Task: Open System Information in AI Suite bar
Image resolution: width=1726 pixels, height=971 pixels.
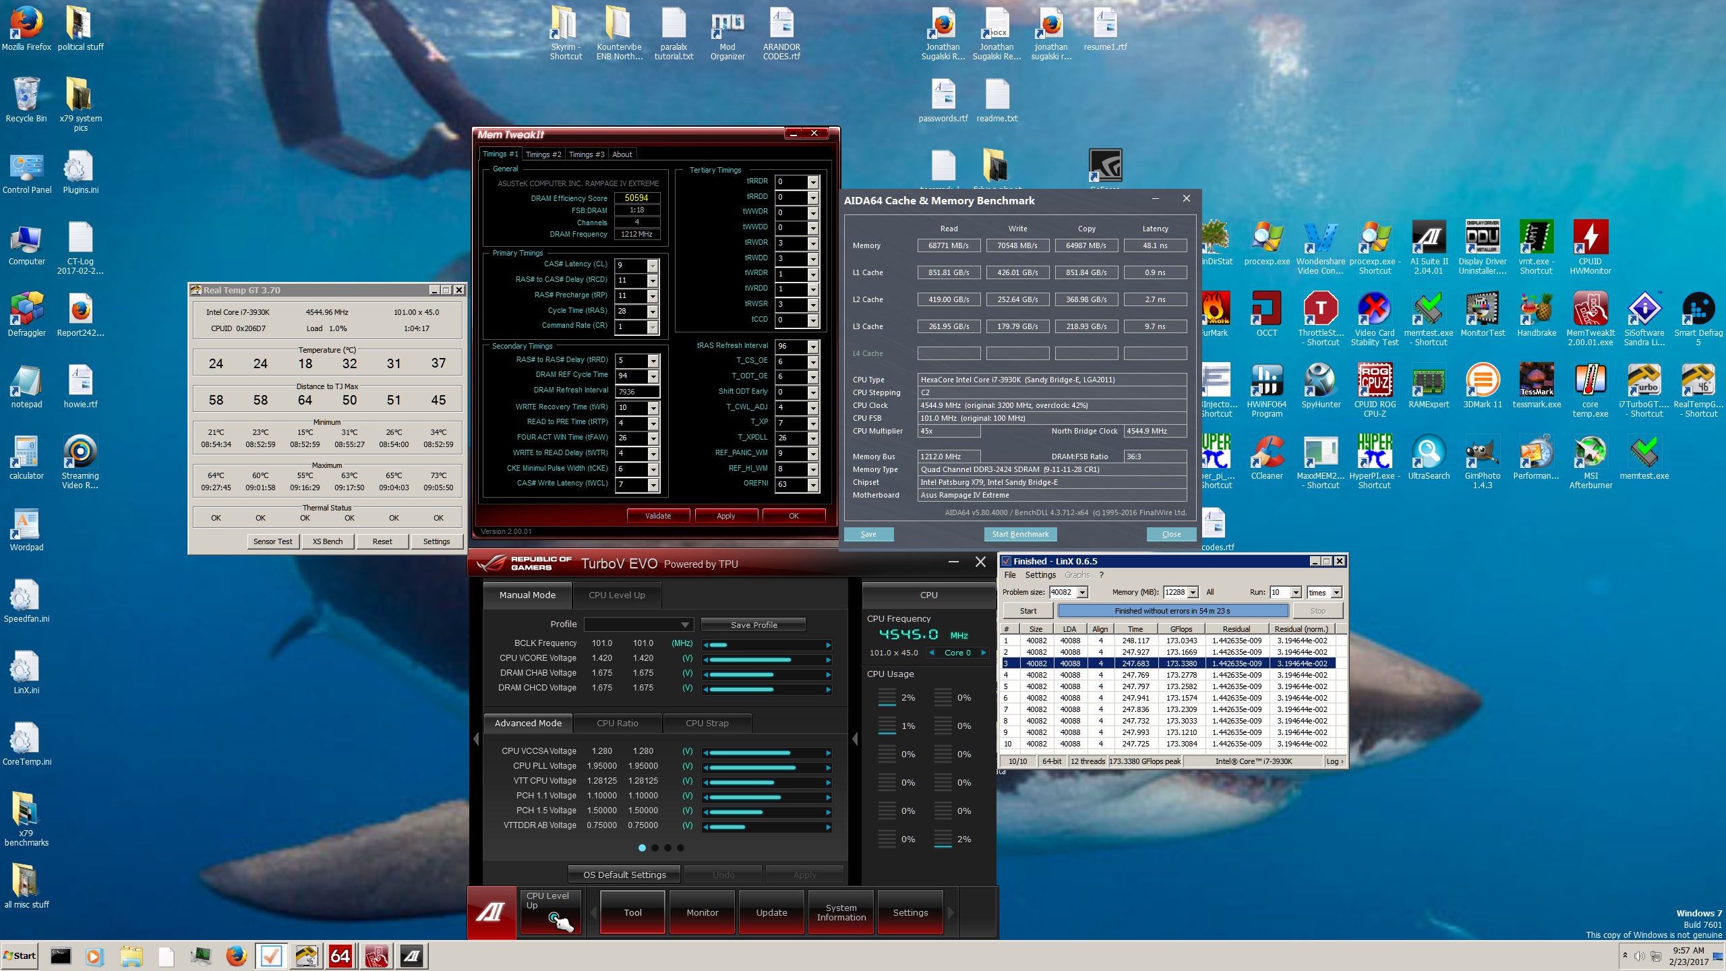Action: coord(841,912)
